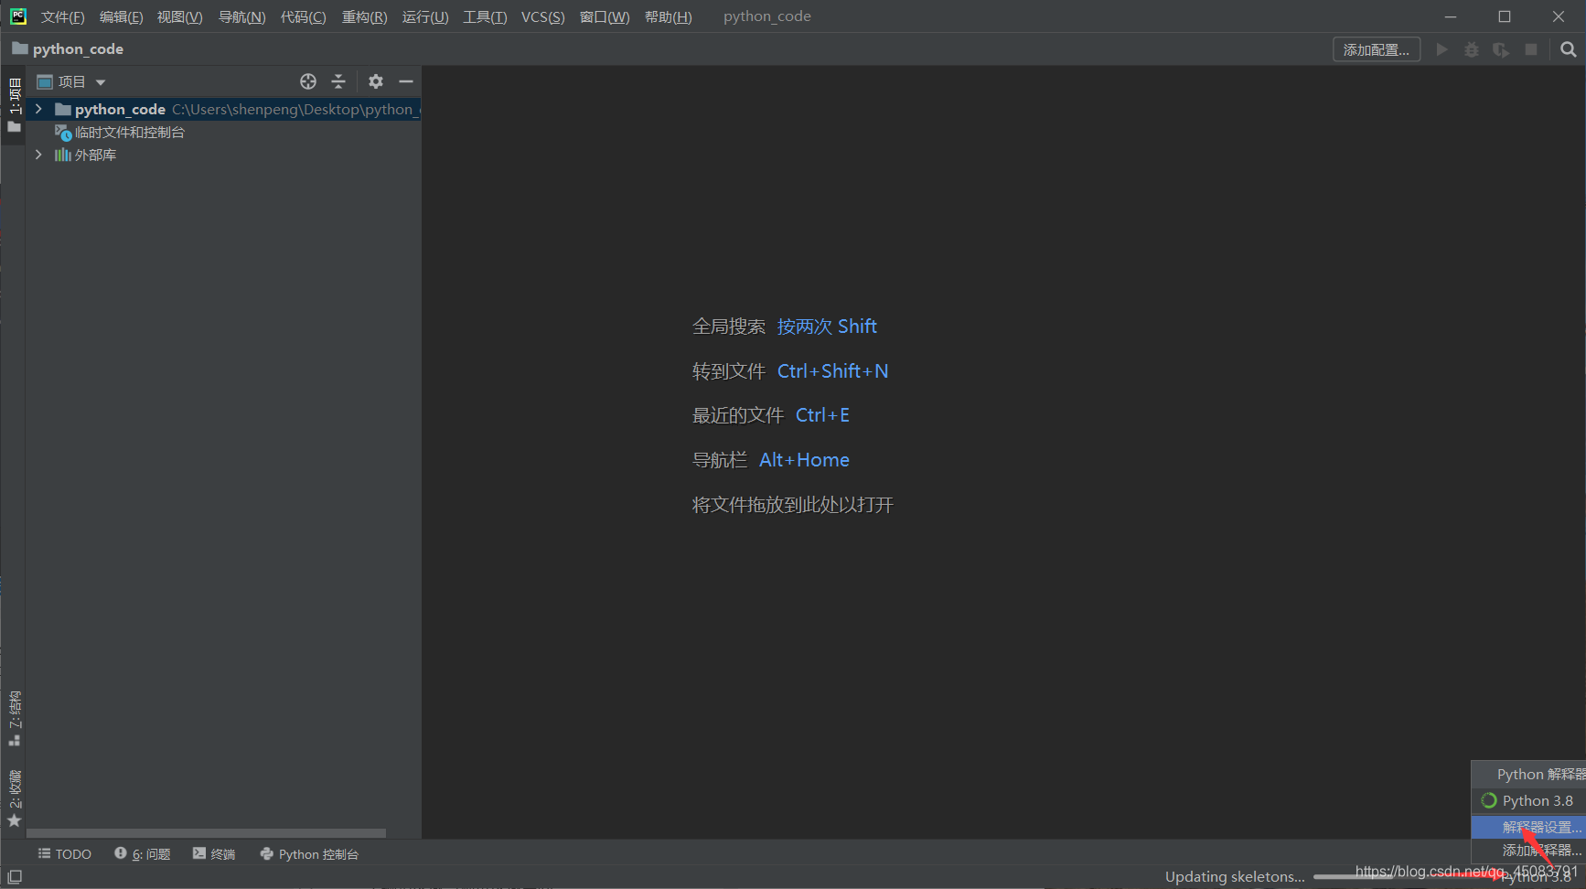
Task: Choose 解释器设置... in interpreter popup
Action: tap(1528, 827)
